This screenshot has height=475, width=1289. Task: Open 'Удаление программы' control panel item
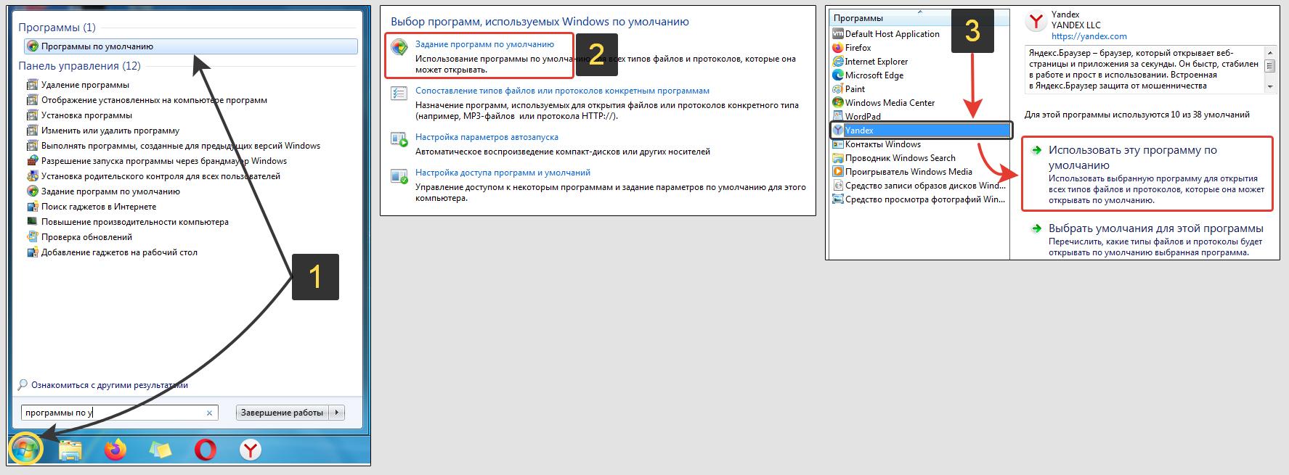(85, 85)
